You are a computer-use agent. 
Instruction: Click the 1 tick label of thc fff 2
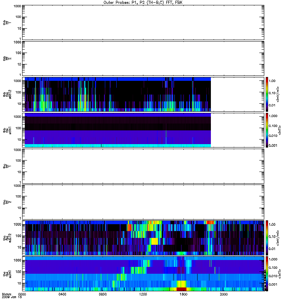[x=20, y=218]
